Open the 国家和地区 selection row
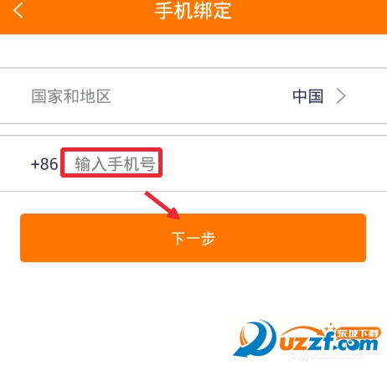Viewport: 387px width, 371px height. (193, 95)
